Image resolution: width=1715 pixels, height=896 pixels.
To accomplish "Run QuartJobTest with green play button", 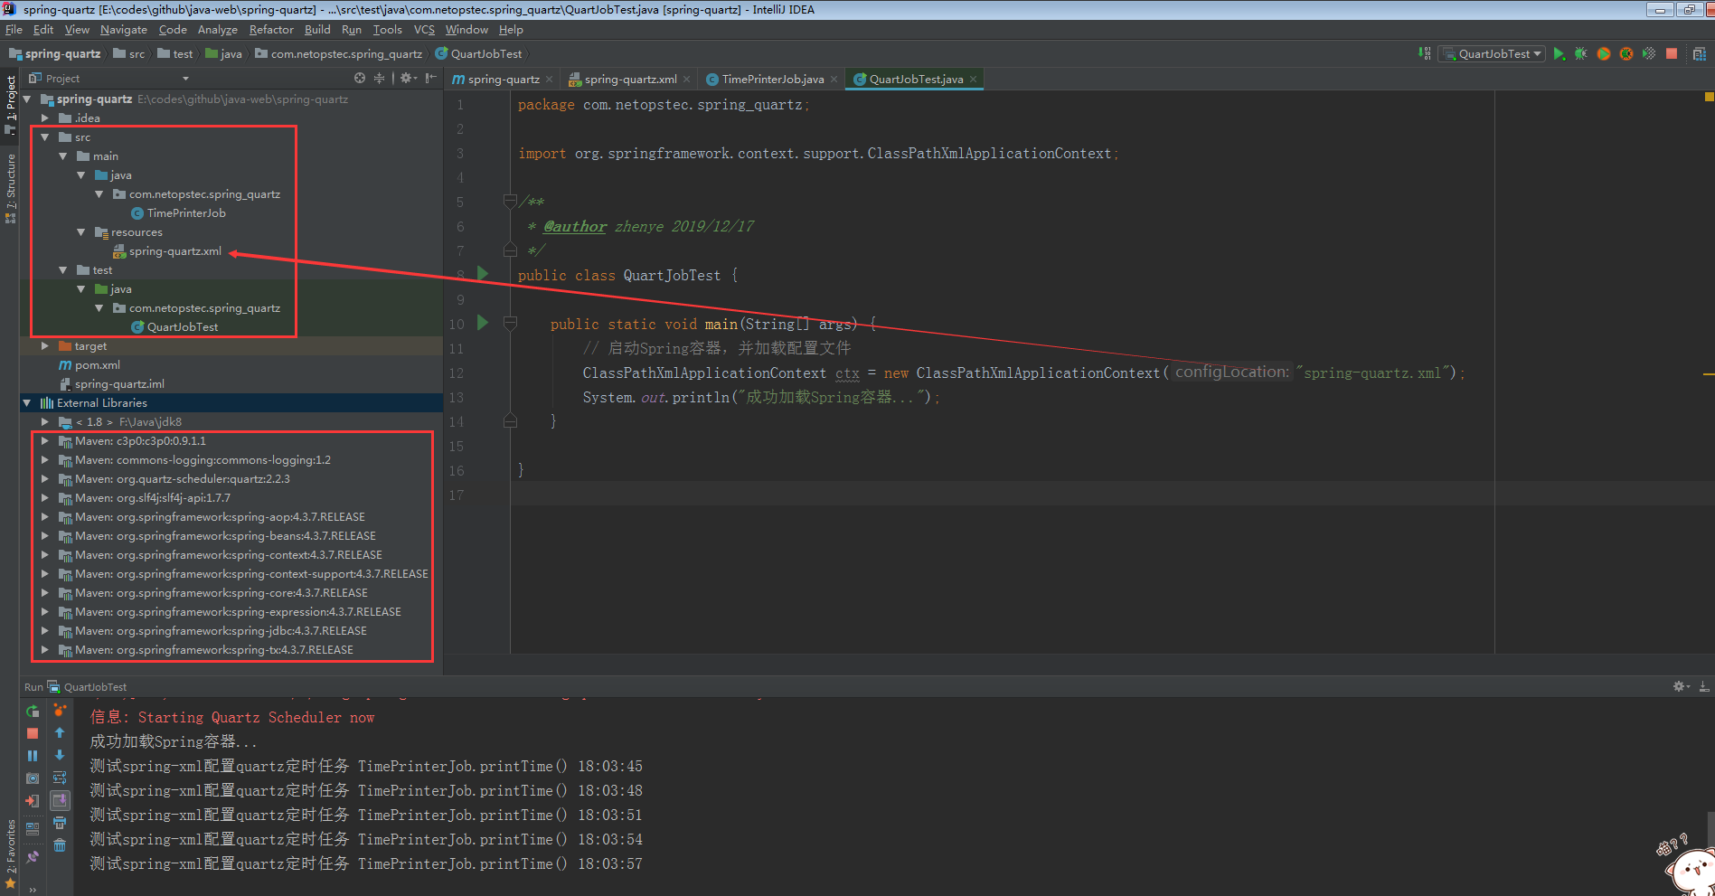I will coord(1559,54).
